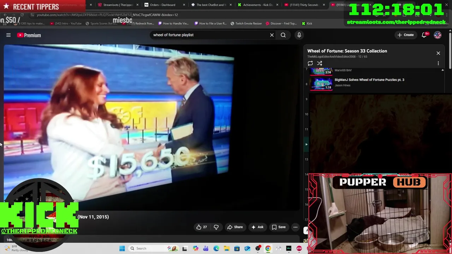Open OBS Studio on the taskbar
Screen dimensions: 452x254
tap(258, 249)
